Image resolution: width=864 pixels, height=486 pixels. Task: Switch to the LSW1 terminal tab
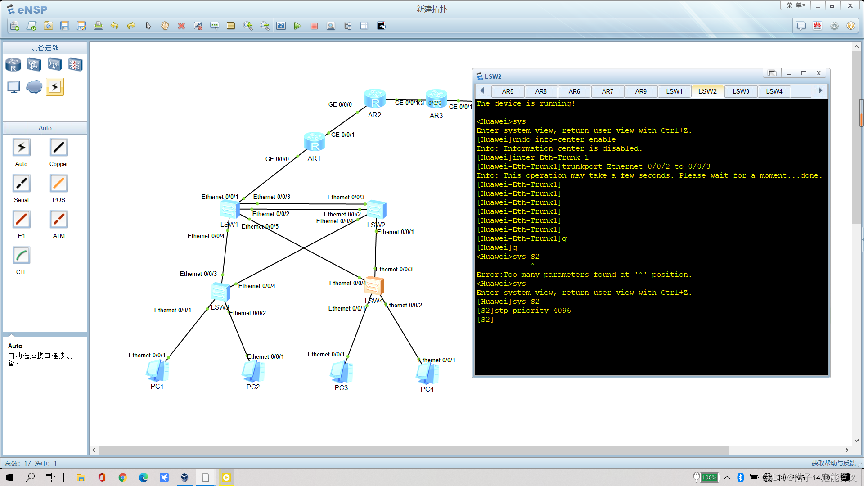(x=674, y=91)
